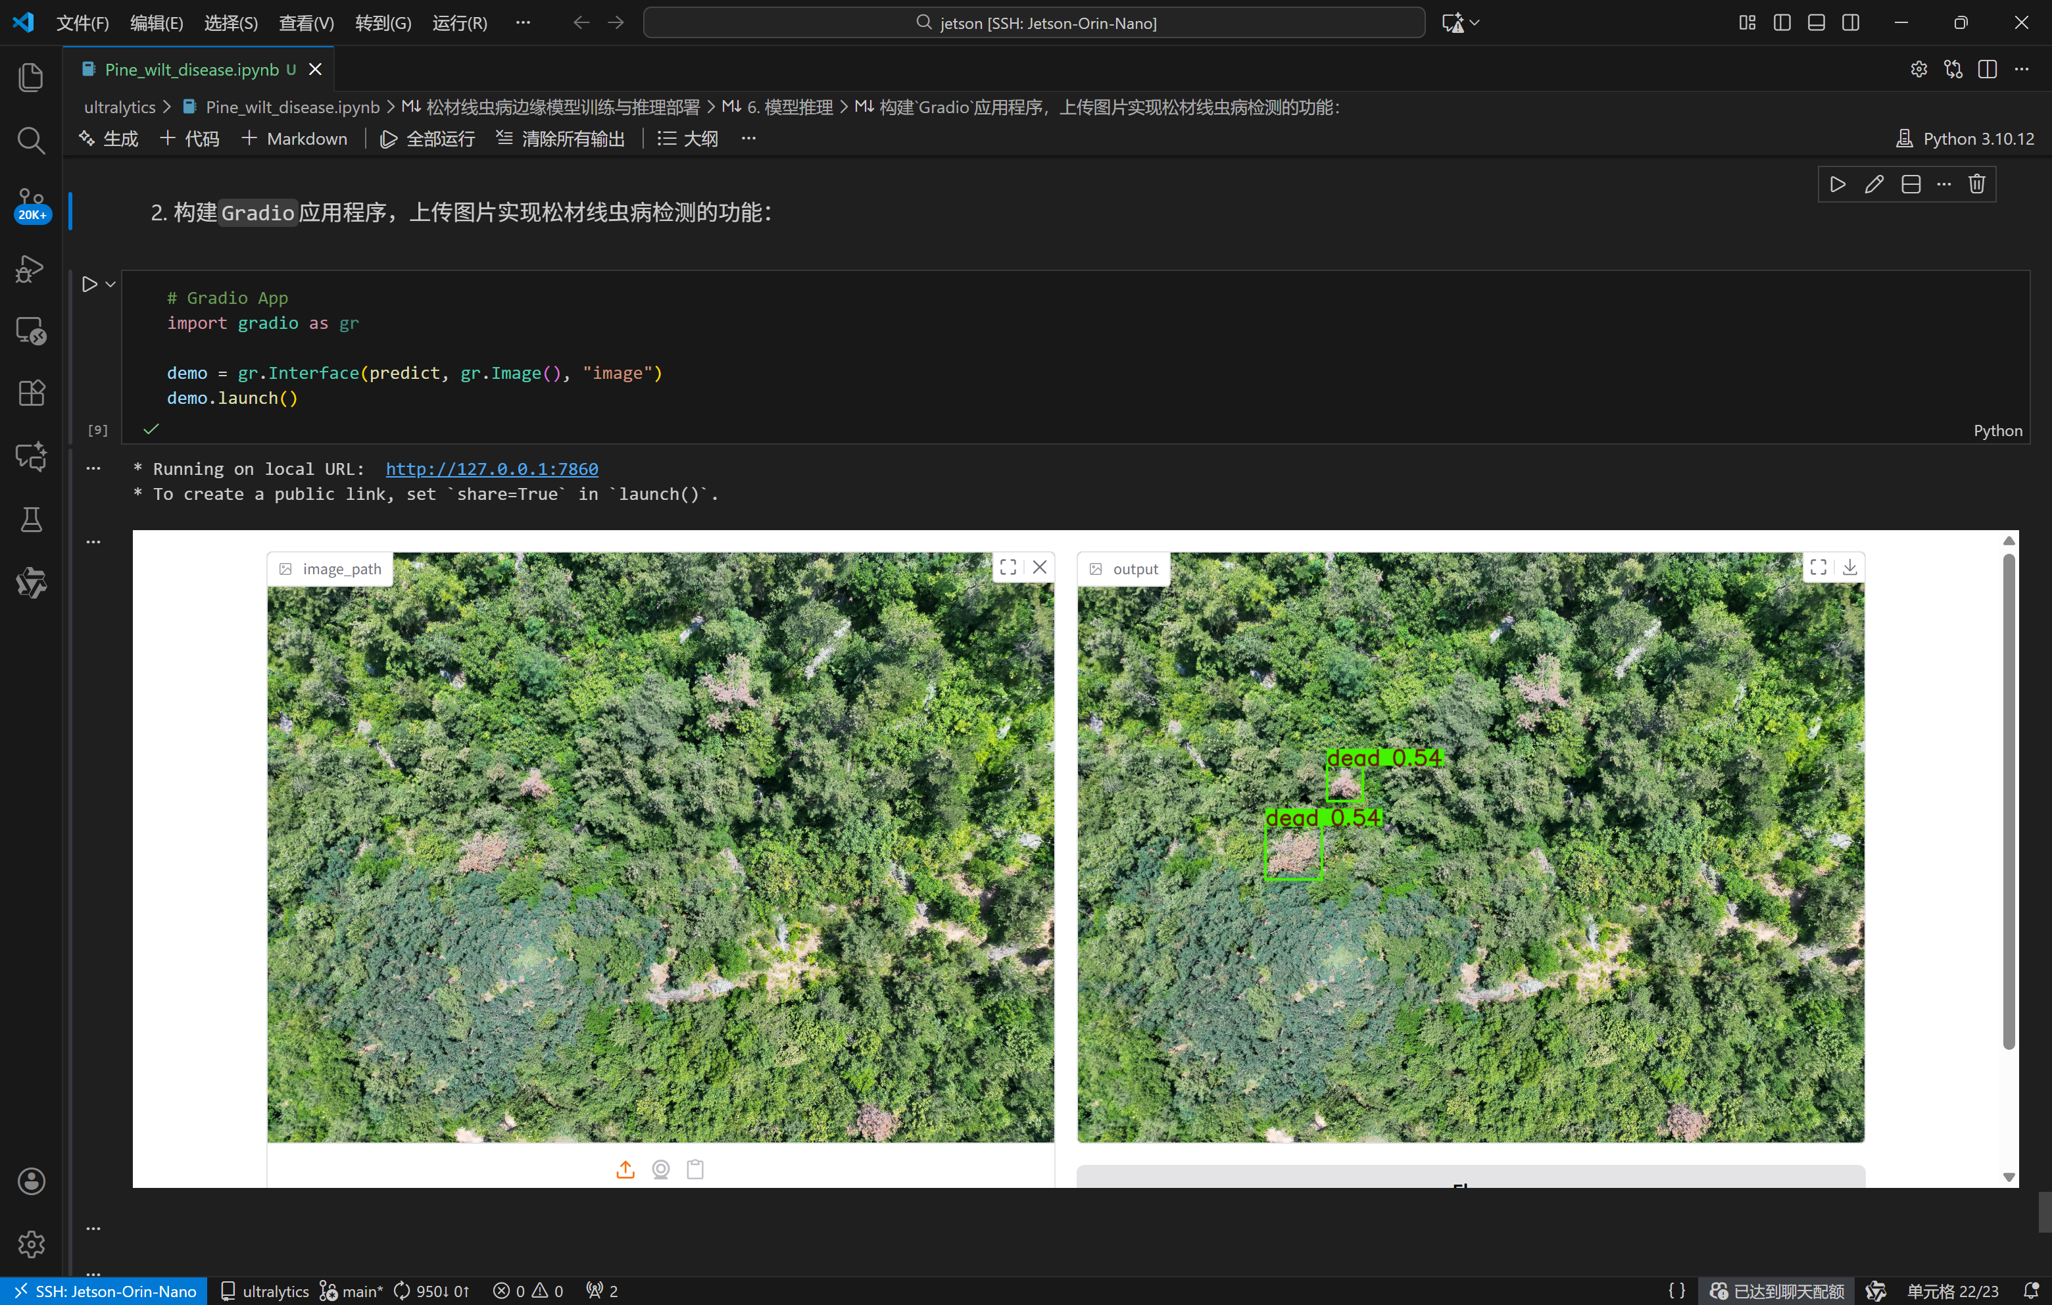This screenshot has width=2052, height=1305.
Task: Expand the 大纲 outline button
Action: pos(688,139)
